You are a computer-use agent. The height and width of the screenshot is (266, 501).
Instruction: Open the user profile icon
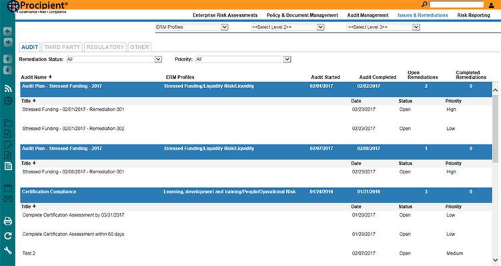pos(492,5)
